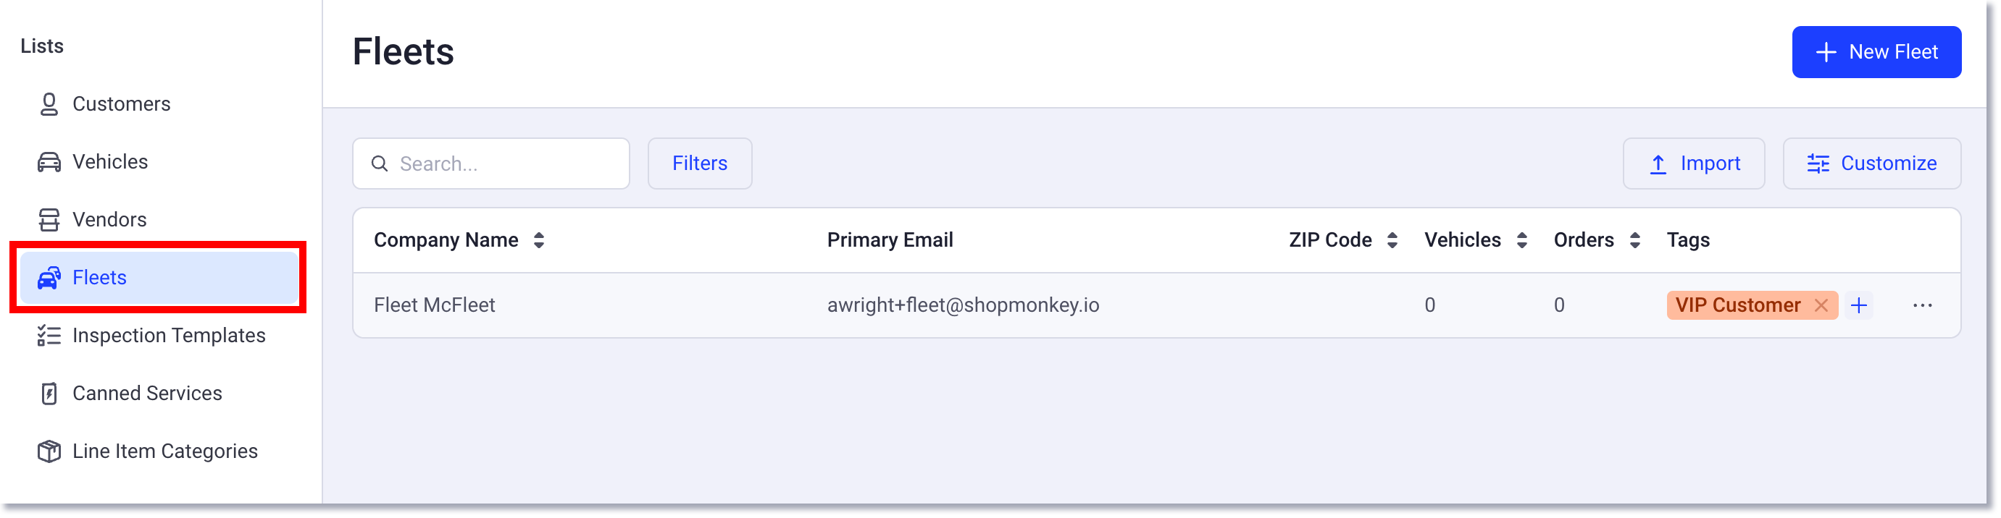Screen dimensions: 2001x518
Task: Click the Vendors sidebar icon
Action: [49, 219]
